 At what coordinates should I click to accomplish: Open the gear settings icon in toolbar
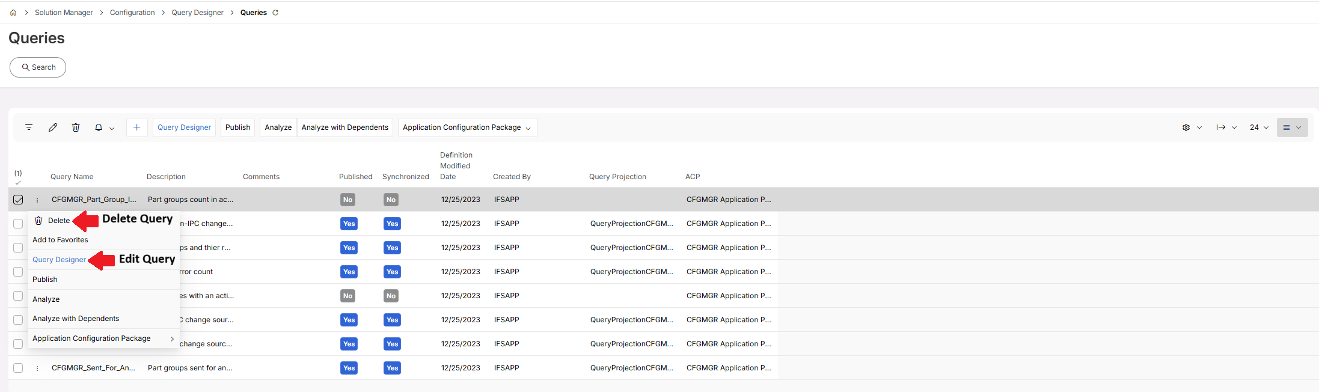(1186, 127)
